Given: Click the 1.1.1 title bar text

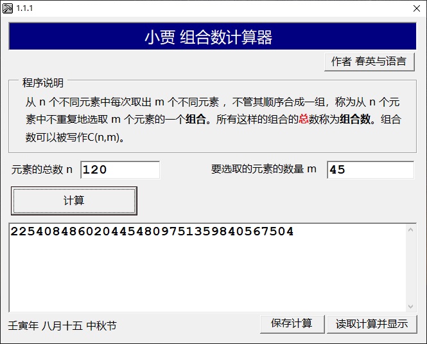Looking at the screenshot, I should coord(25,8).
